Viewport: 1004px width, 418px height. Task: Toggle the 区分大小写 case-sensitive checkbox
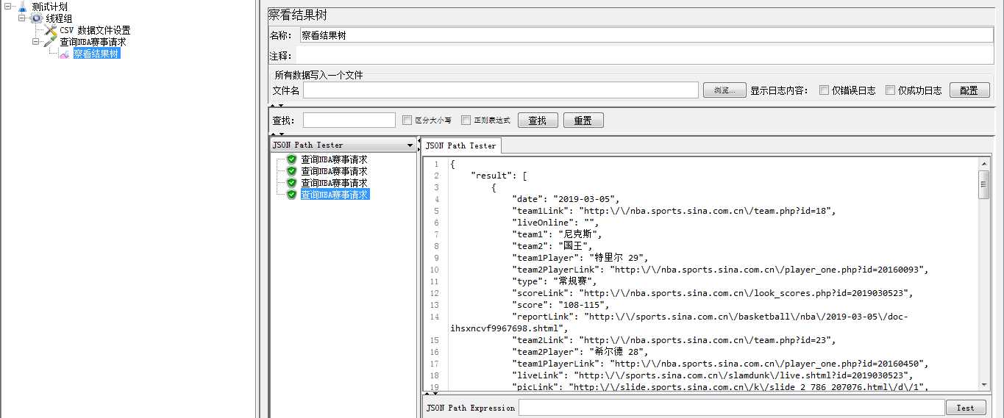click(407, 120)
